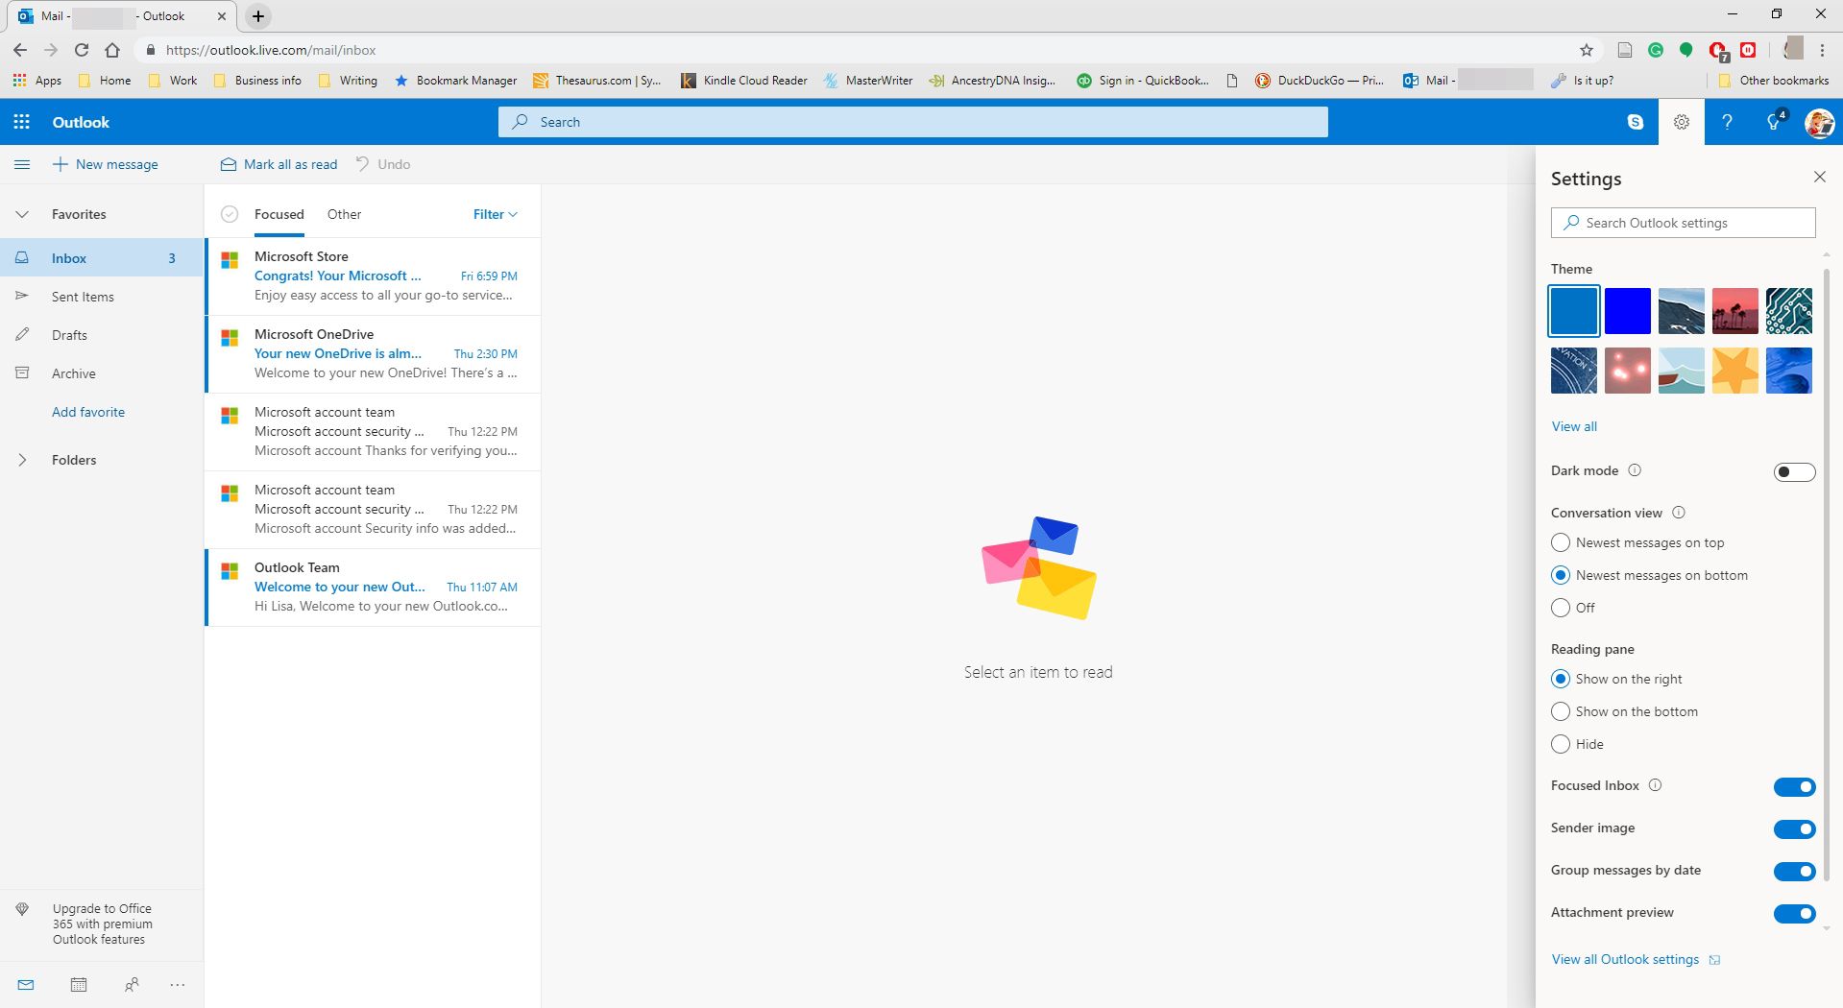This screenshot has height=1008, width=1843.
Task: Open the Drafts folder
Action: pos(101,335)
